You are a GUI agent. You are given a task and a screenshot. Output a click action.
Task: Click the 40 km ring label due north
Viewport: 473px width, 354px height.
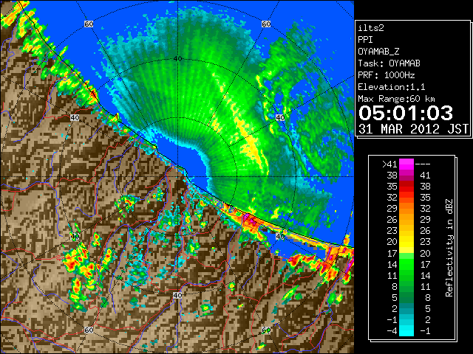coord(177,59)
